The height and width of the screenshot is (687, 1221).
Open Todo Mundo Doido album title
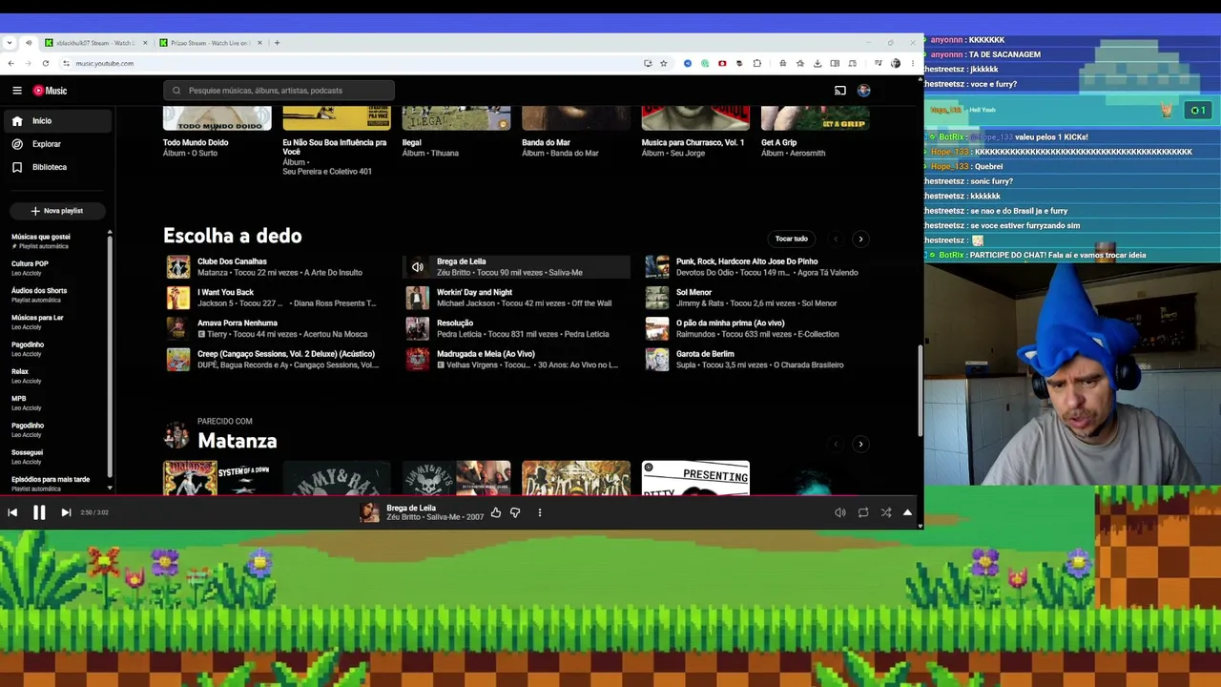pyautogui.click(x=196, y=142)
